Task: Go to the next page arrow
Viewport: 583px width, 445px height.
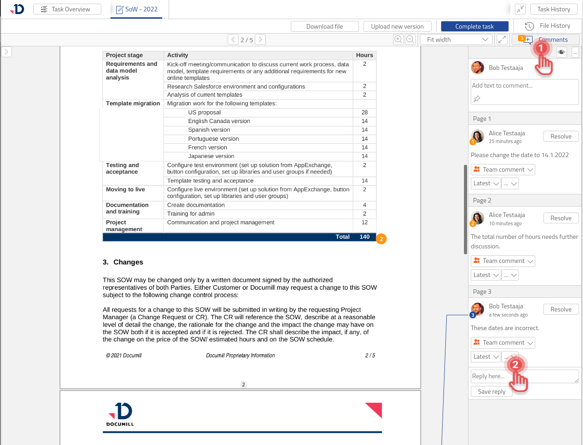Action: (x=260, y=40)
